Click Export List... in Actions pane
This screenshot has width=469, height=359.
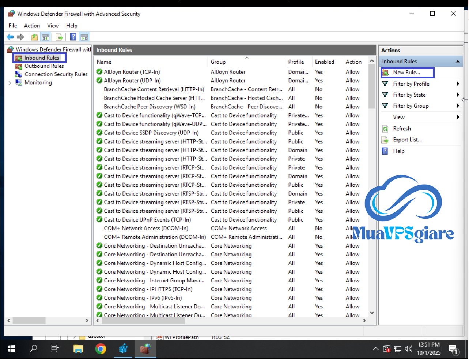tap(407, 140)
